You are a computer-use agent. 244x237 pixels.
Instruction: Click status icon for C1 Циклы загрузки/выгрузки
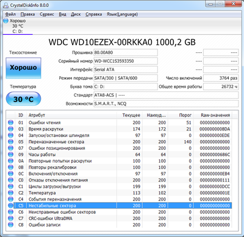point(10,186)
